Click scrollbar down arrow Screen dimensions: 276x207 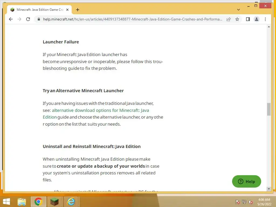click(x=269, y=189)
